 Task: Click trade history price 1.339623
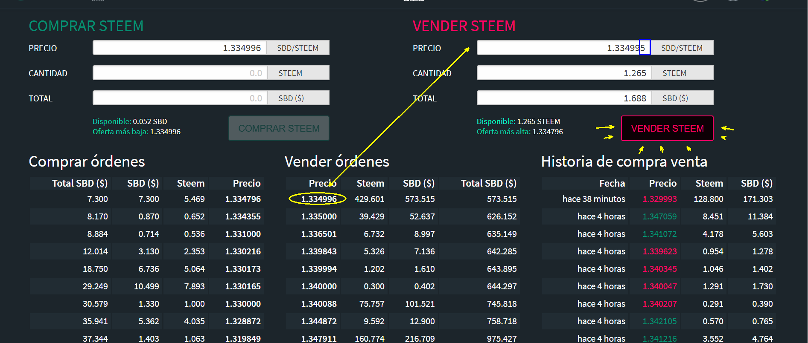click(x=659, y=251)
